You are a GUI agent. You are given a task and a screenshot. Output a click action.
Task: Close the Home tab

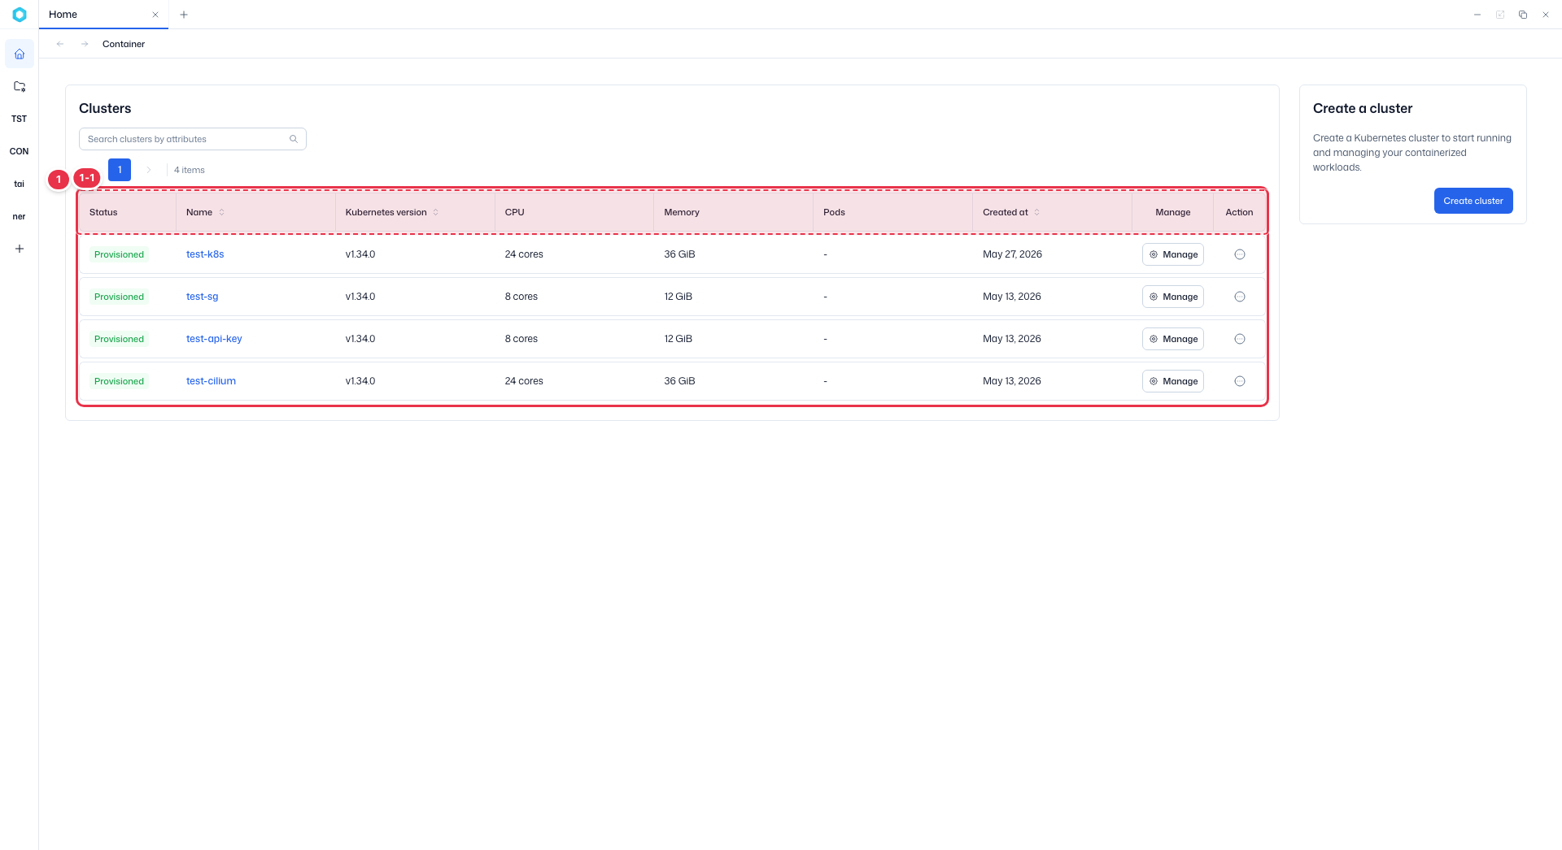tap(155, 15)
